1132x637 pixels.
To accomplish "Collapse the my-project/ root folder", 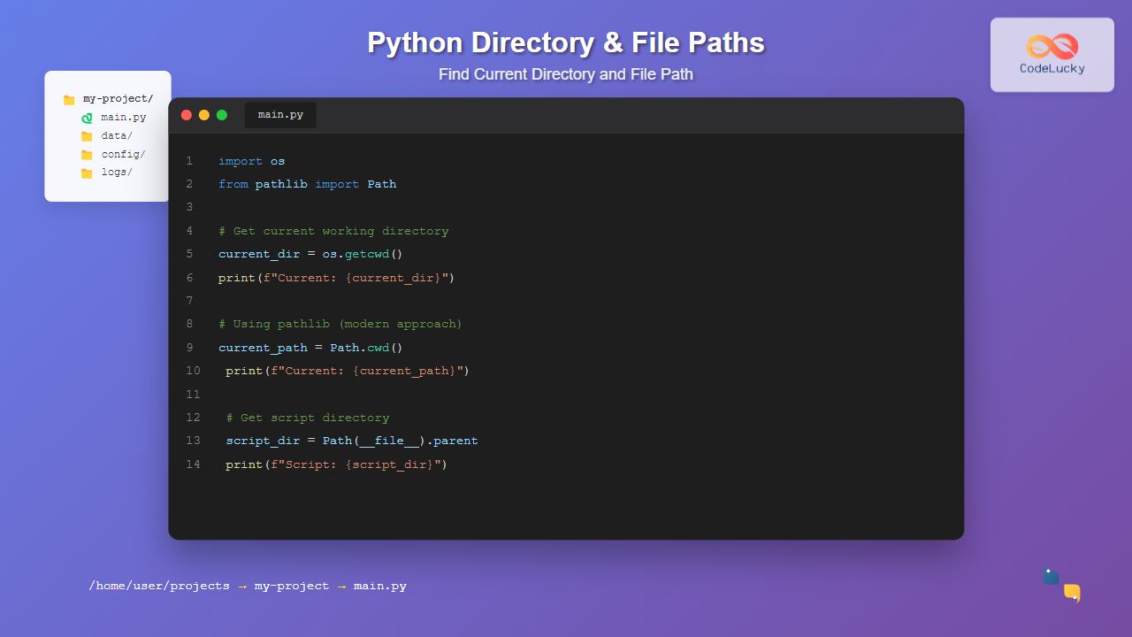I will click(x=118, y=99).
